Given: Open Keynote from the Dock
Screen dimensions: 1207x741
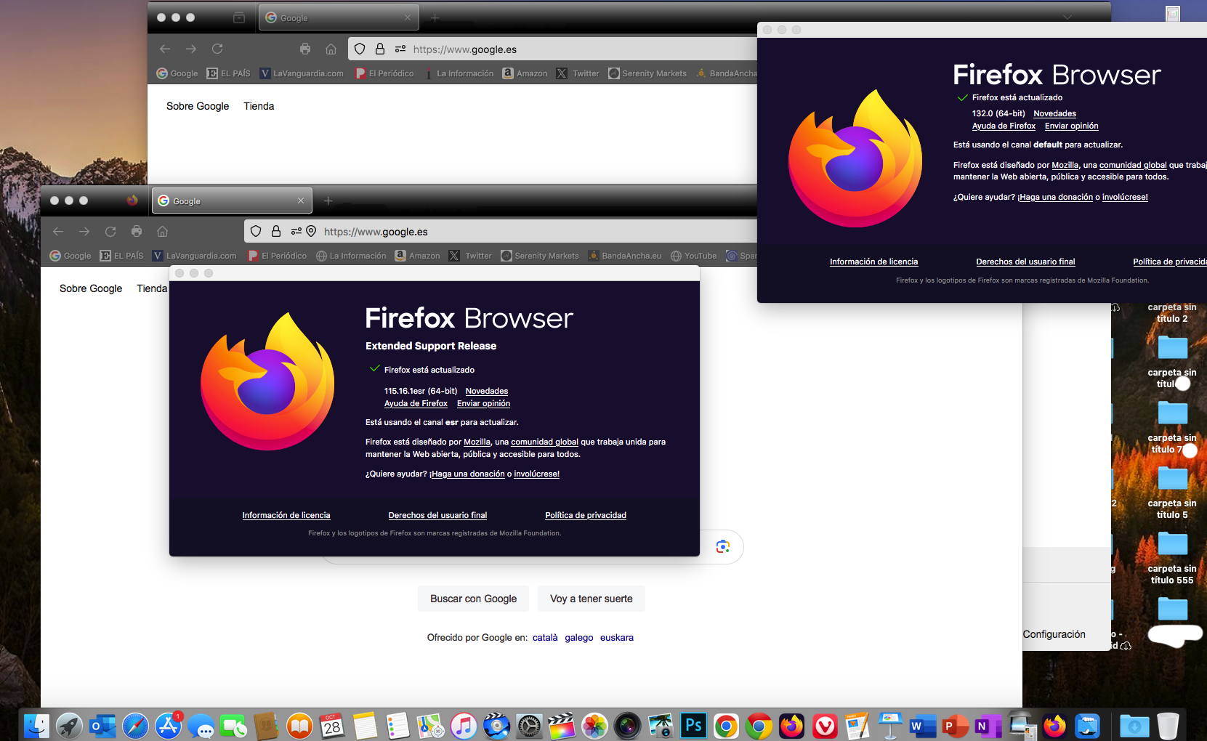Looking at the screenshot, I should (890, 726).
